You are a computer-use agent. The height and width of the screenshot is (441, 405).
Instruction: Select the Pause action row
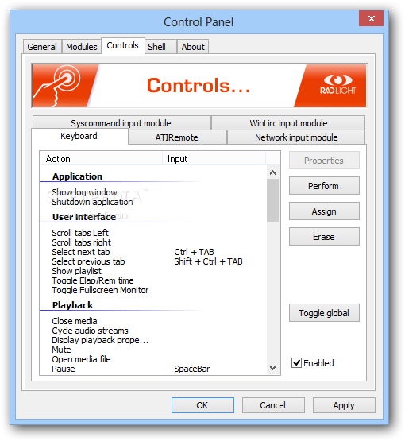pyautogui.click(x=64, y=369)
